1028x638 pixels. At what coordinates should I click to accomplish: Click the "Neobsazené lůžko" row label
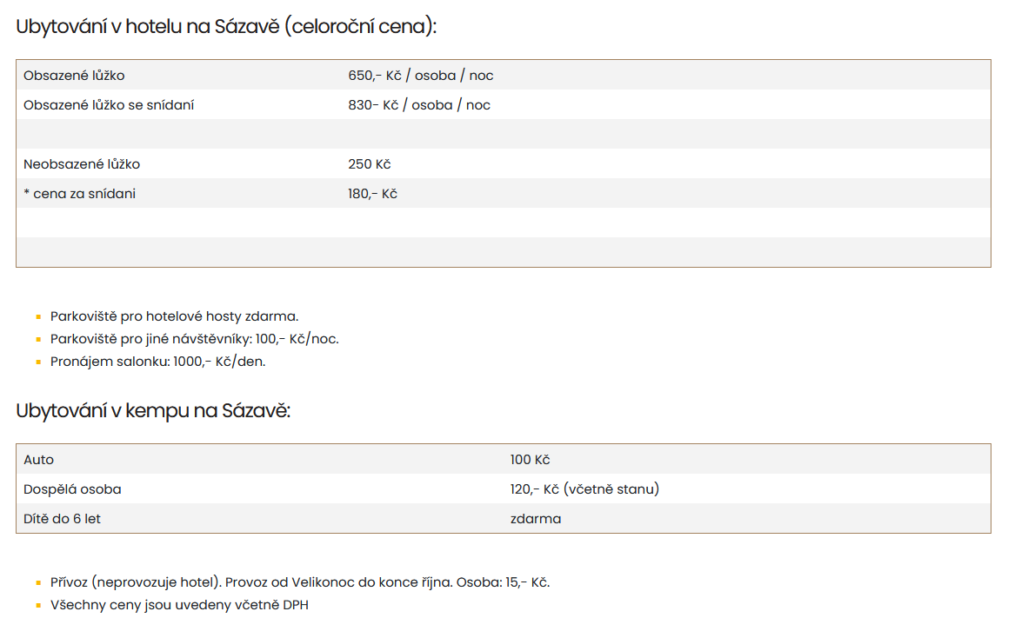[x=82, y=164]
